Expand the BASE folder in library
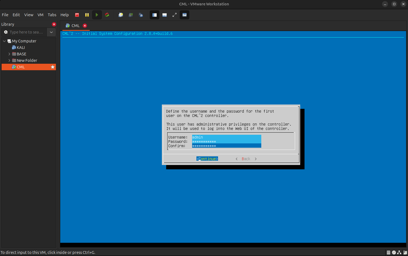This screenshot has height=256, width=408. 9,54
